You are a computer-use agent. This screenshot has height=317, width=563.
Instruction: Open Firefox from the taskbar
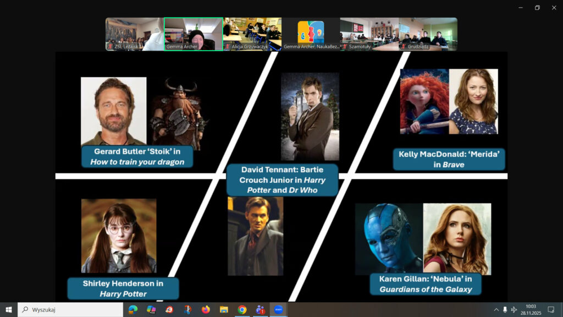(206, 310)
